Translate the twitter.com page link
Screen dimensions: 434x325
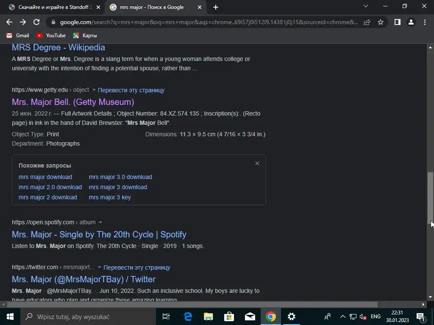pyautogui.click(x=137, y=267)
